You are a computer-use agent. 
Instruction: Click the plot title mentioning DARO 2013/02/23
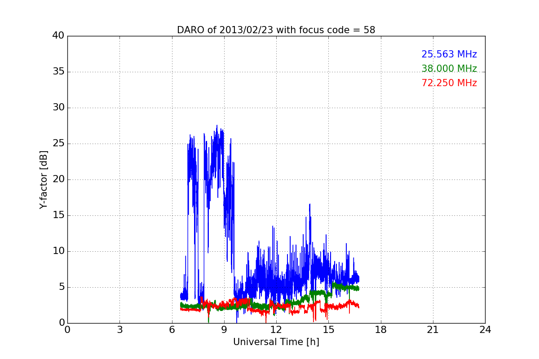(x=276, y=30)
